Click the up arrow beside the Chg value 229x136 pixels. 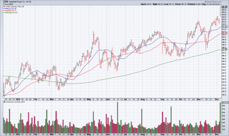click(x=221, y=4)
